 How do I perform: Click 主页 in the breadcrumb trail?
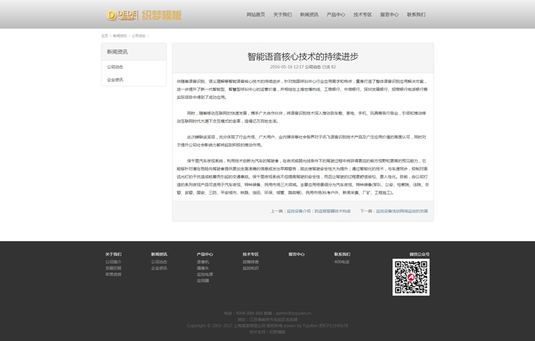point(104,35)
